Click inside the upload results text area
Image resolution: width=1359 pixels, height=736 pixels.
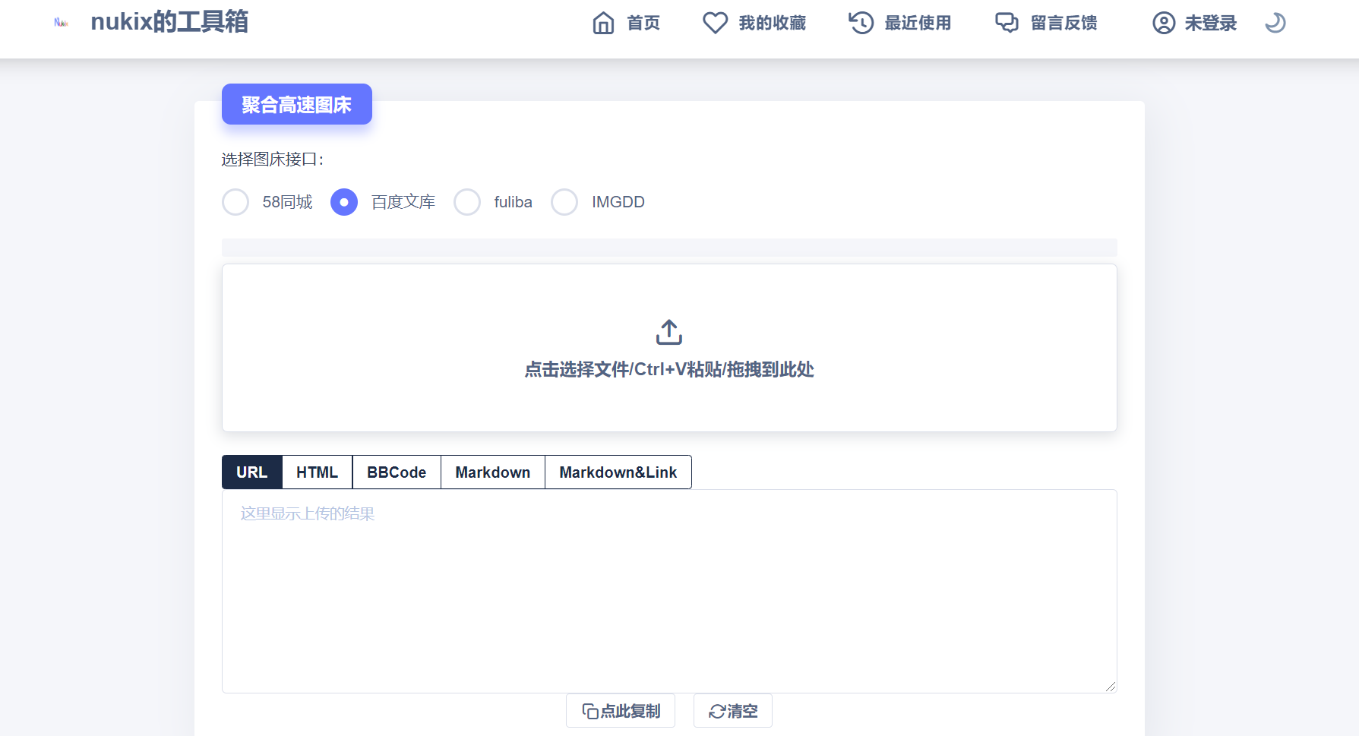tap(668, 591)
